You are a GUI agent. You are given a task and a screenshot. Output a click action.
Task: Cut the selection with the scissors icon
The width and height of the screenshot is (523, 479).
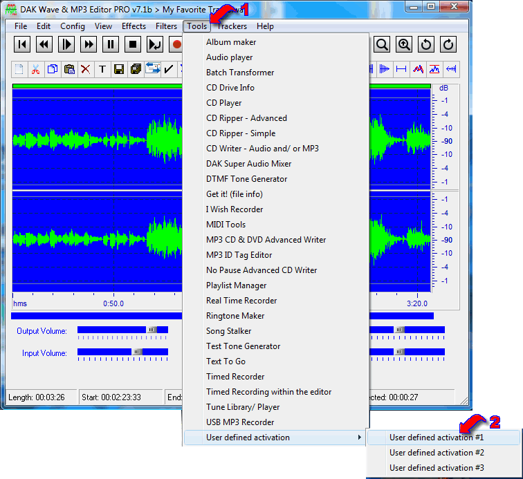click(36, 69)
